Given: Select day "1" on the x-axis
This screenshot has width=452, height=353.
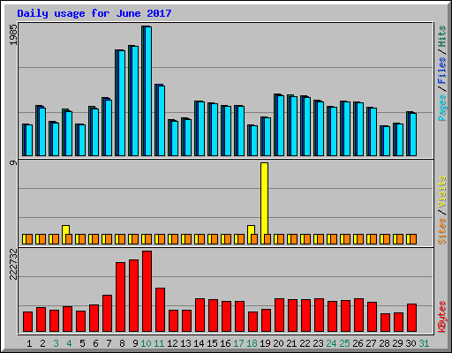Looking at the screenshot, I should click(29, 343).
